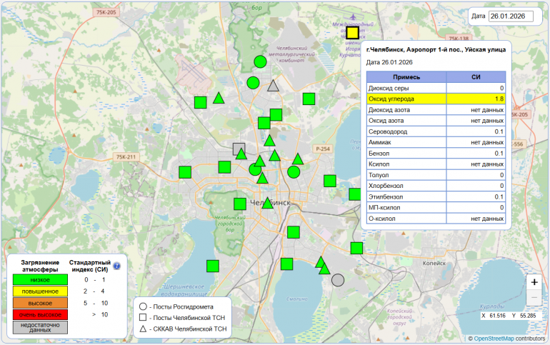The image size is (550, 345).
Task: Click the Примесь column header
Action: tap(406, 76)
